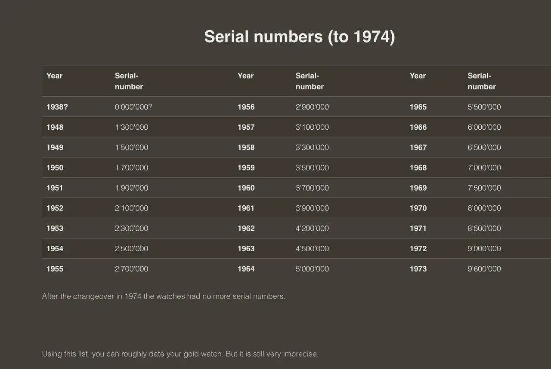Viewport: 551px width, 369px height.
Task: Select the 1938? year cell
Action: 57,107
